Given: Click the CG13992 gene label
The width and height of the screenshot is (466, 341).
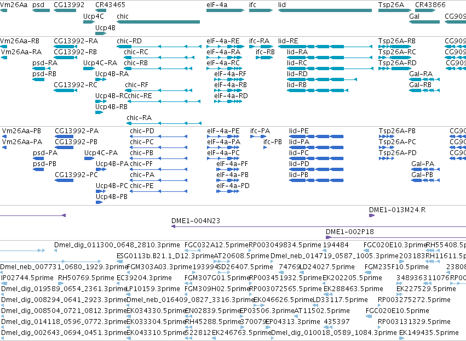Looking at the screenshot, I should pos(69,5).
